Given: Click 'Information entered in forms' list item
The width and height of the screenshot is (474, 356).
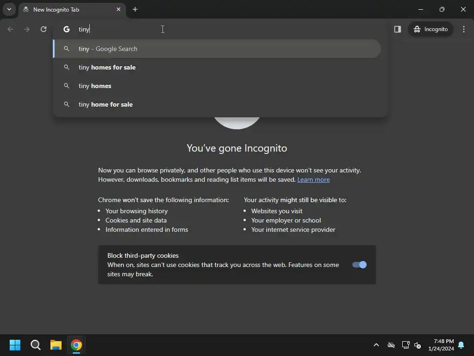Looking at the screenshot, I should (147, 229).
